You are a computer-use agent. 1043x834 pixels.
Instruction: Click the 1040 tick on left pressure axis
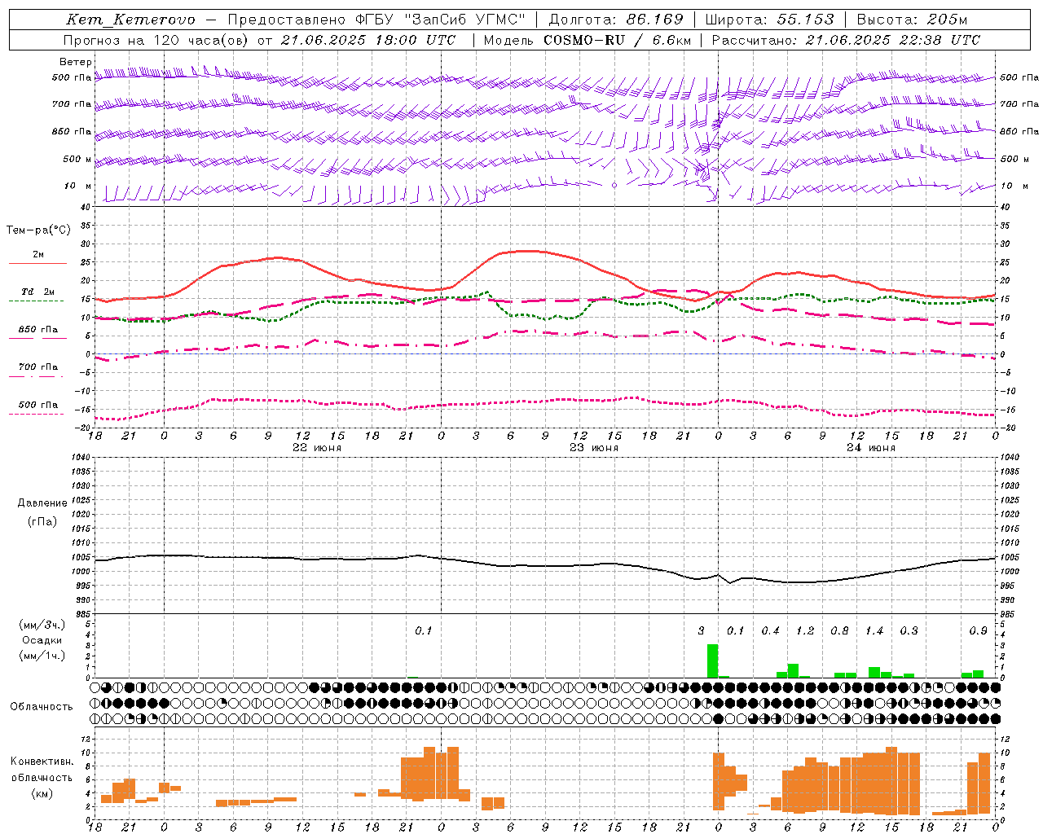pos(82,458)
